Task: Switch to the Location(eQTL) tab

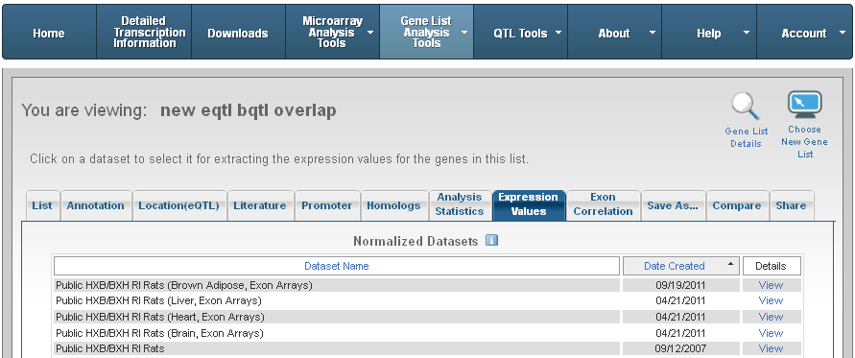Action: click(178, 205)
